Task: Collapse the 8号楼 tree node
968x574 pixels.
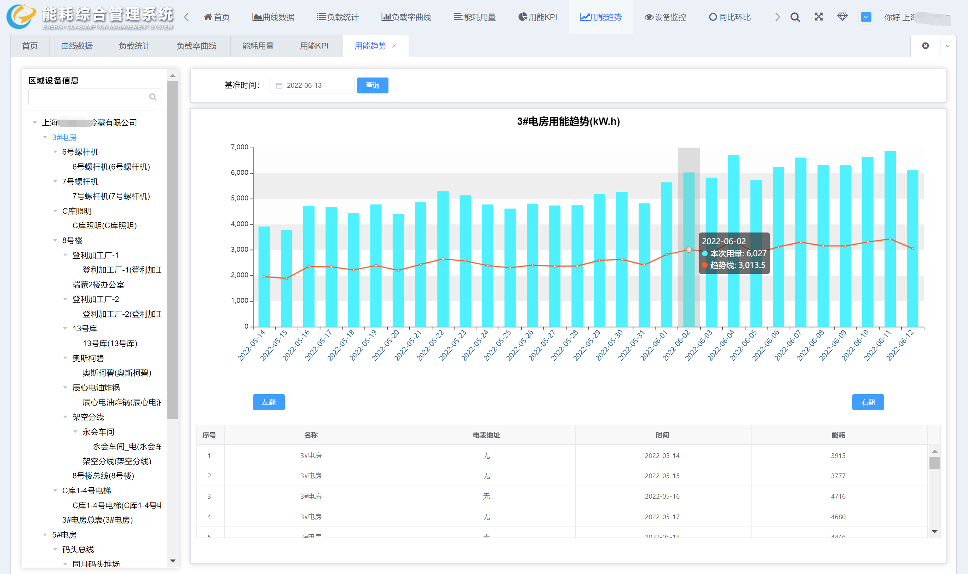Action: click(55, 240)
